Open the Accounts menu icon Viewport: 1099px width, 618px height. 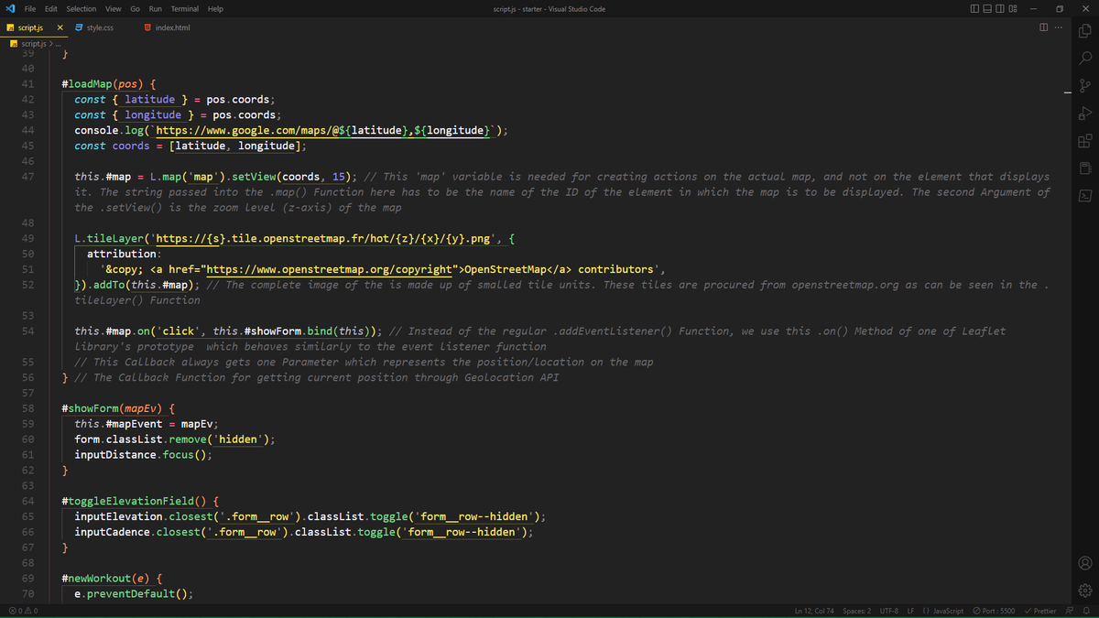[1085, 563]
